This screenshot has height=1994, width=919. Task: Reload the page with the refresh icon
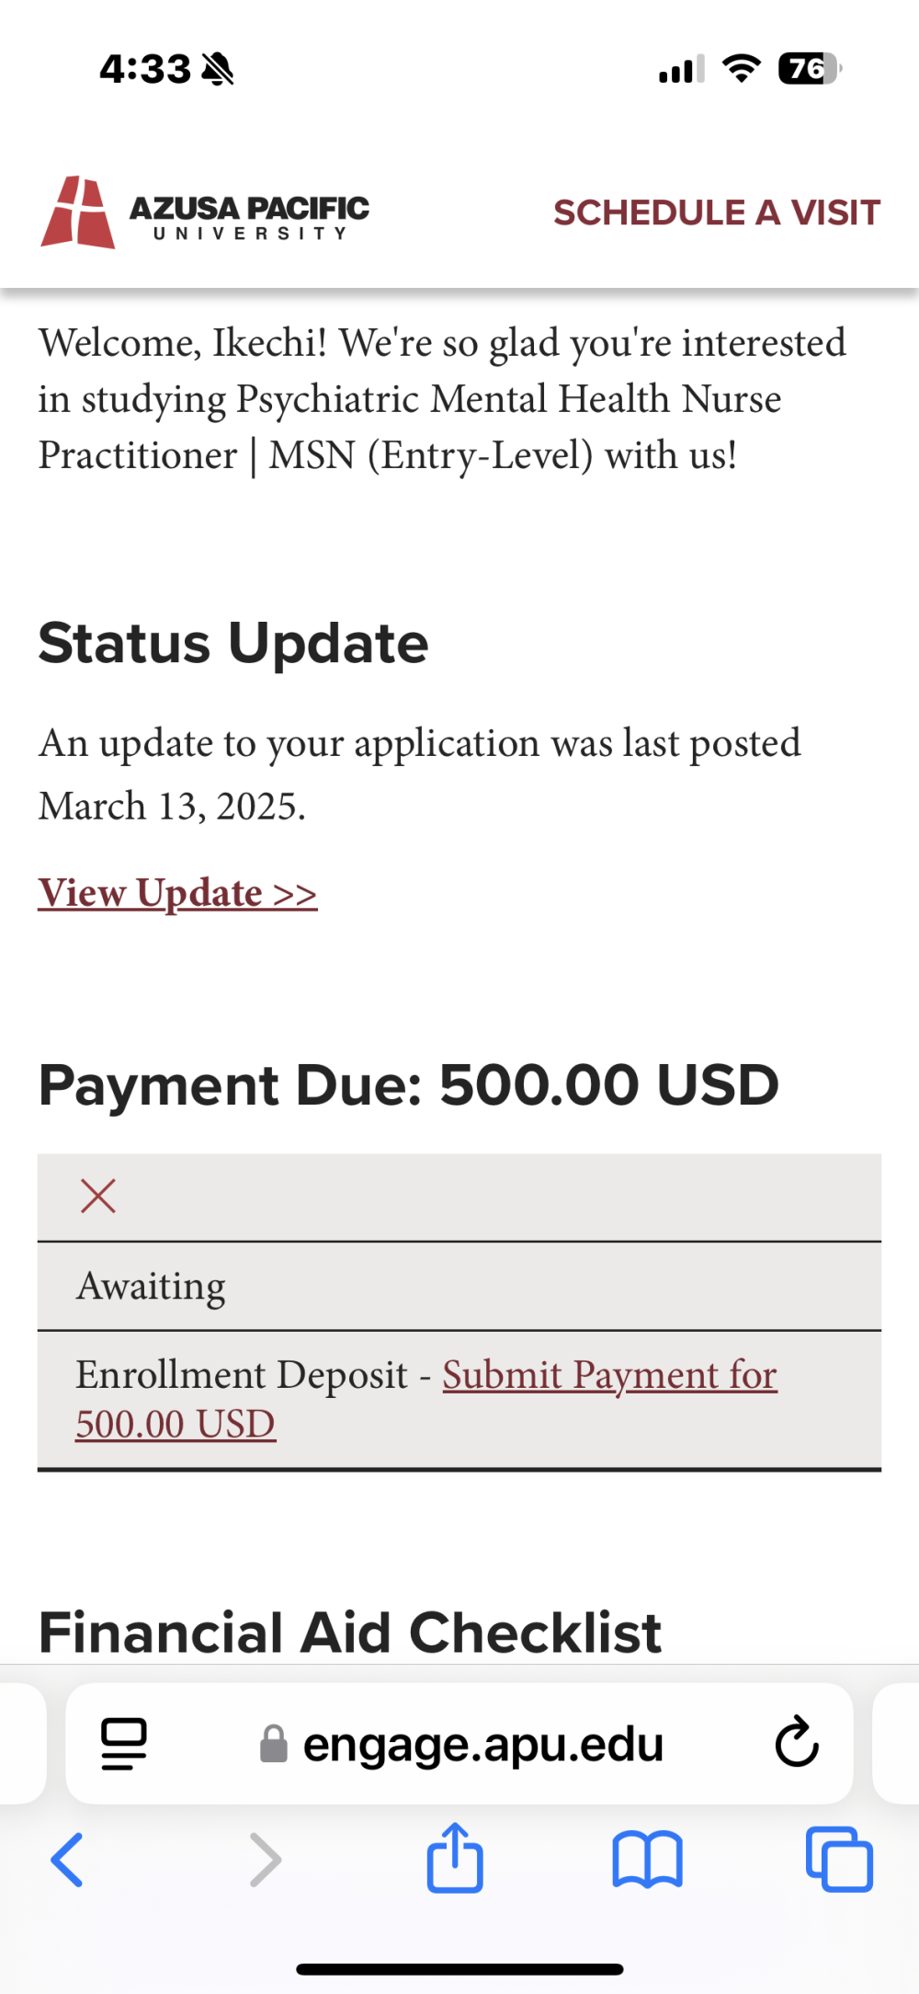point(797,1742)
